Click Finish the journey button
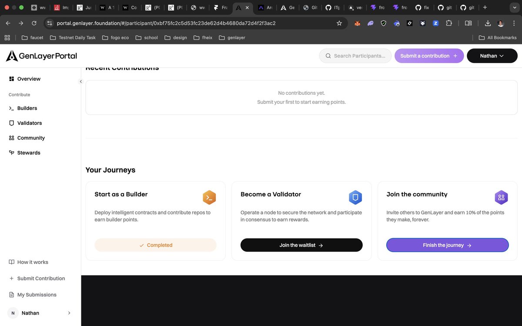The height and width of the screenshot is (326, 522). [448, 245]
